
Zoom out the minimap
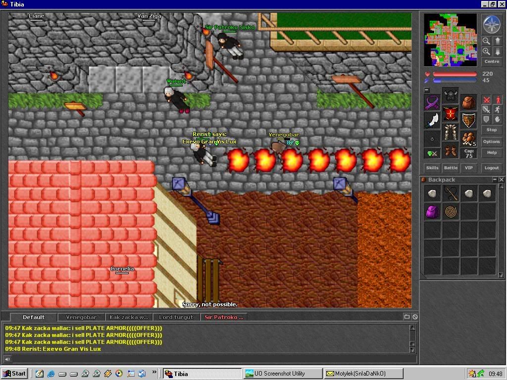point(486,41)
